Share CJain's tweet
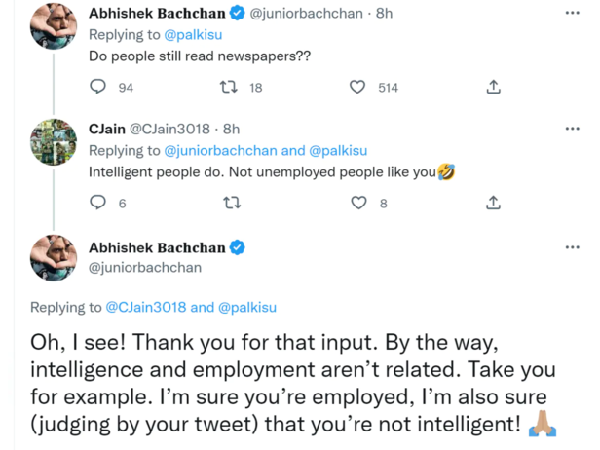This screenshot has height=450, width=600. [x=493, y=203]
